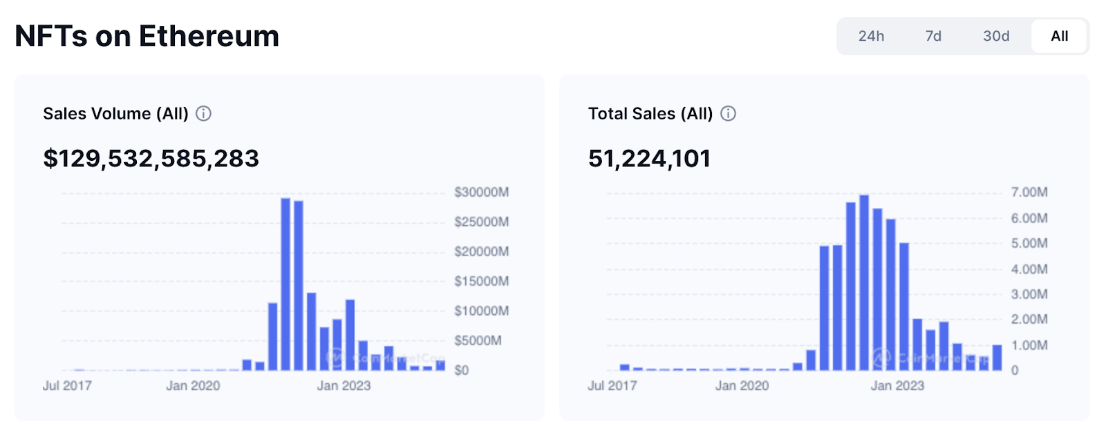The height and width of the screenshot is (437, 1106).
Task: Switch to the 24h time range tab
Action: point(871,36)
